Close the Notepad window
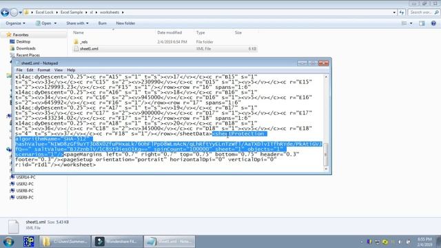The image size is (441, 248). point(323,63)
